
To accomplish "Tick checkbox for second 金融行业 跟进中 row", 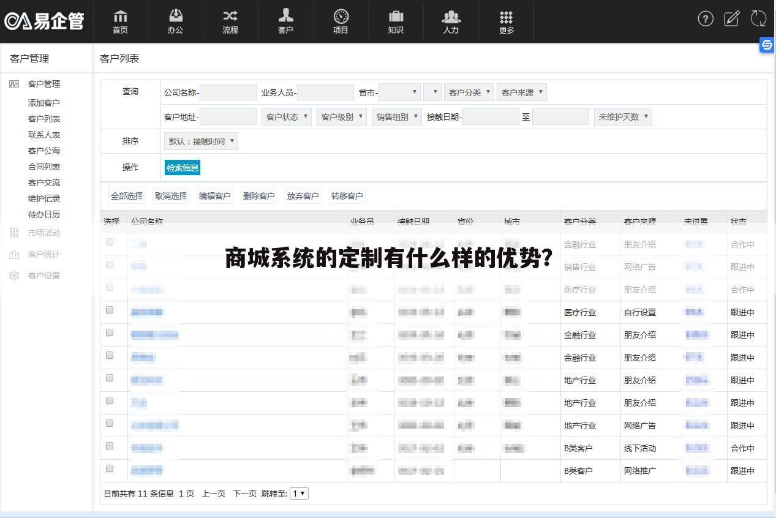I will point(110,355).
